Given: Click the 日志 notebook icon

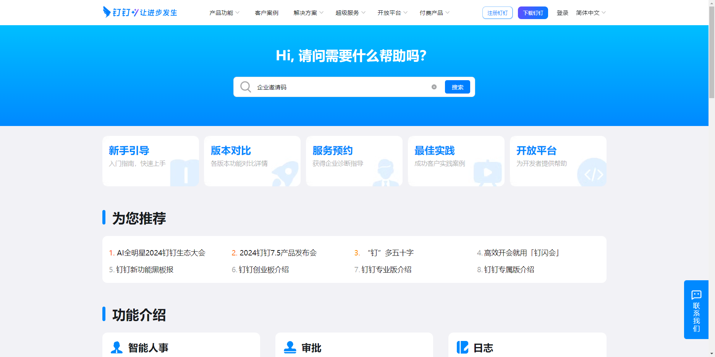Looking at the screenshot, I should (463, 347).
